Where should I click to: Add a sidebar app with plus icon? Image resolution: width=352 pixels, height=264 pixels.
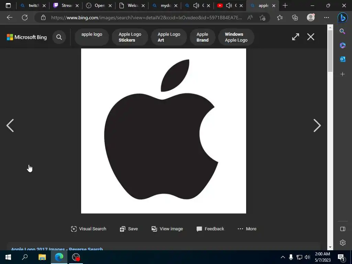pyautogui.click(x=343, y=74)
